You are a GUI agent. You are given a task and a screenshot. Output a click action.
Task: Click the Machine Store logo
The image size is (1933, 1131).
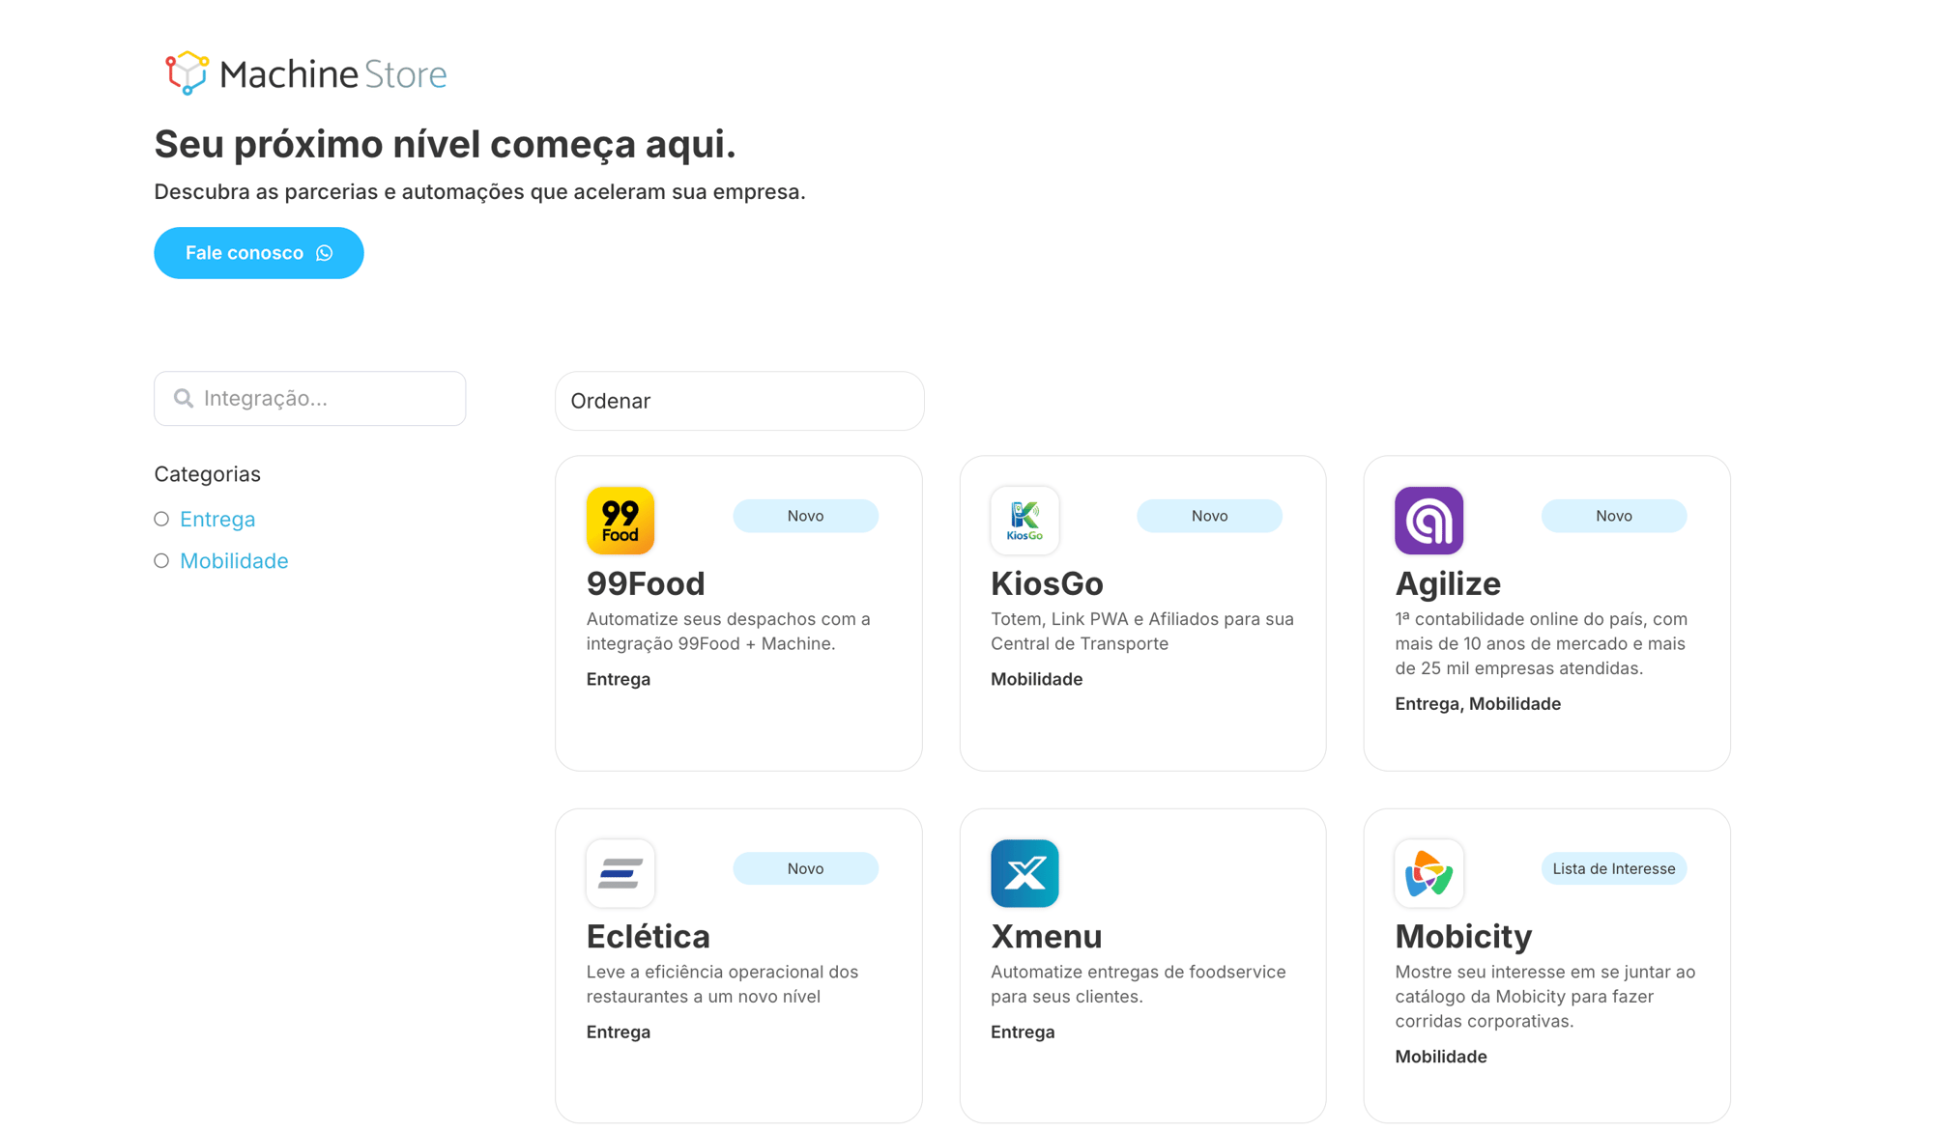pos(305,73)
